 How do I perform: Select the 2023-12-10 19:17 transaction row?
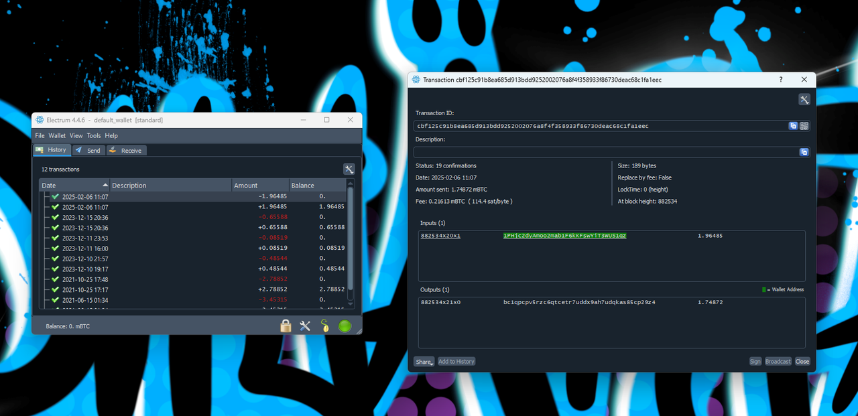tap(193, 269)
